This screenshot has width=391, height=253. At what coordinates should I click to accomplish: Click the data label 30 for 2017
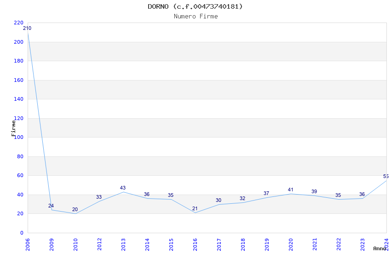pyautogui.click(x=218, y=201)
